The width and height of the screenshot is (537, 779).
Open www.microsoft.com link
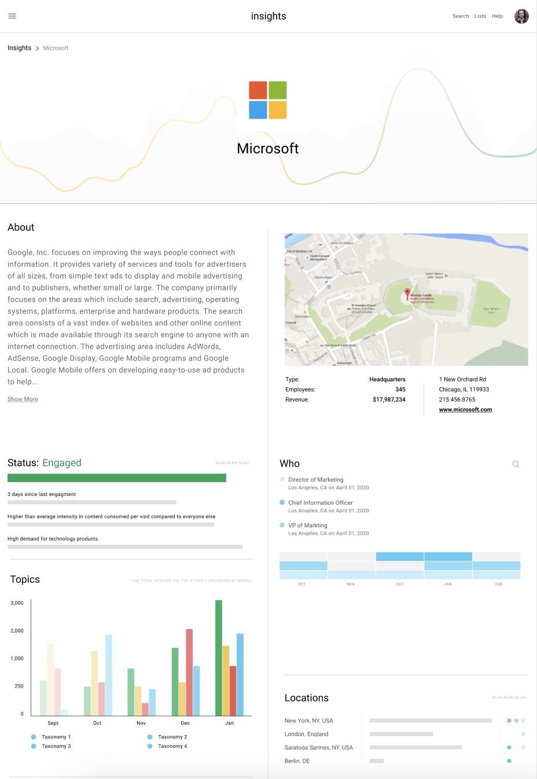click(x=465, y=410)
